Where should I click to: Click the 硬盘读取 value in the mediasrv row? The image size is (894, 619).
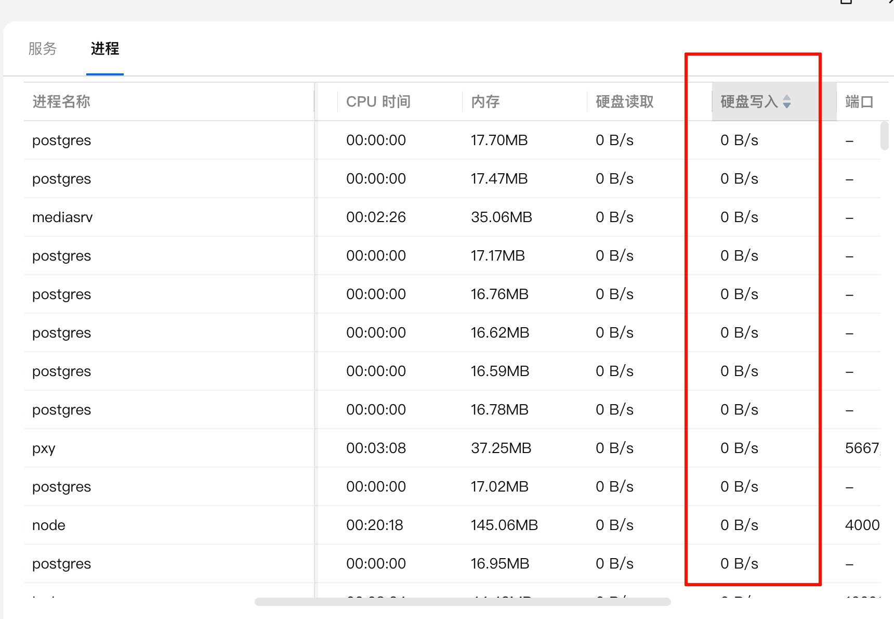point(614,217)
